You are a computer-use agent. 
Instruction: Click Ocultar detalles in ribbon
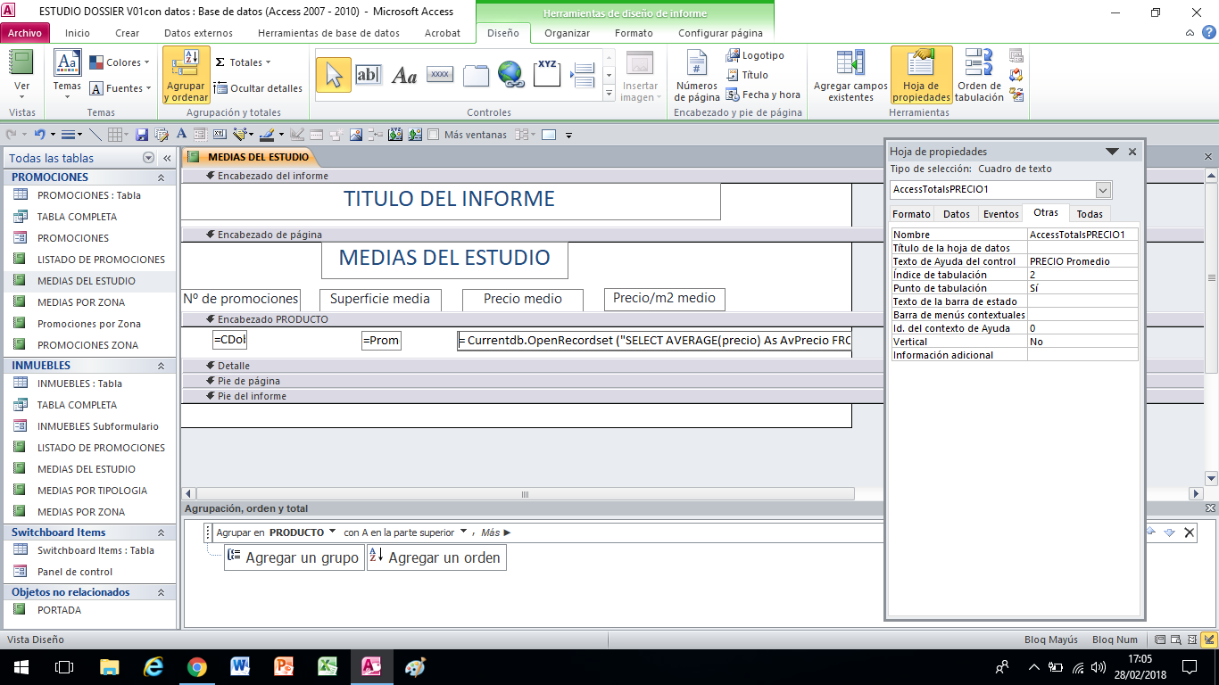(259, 88)
